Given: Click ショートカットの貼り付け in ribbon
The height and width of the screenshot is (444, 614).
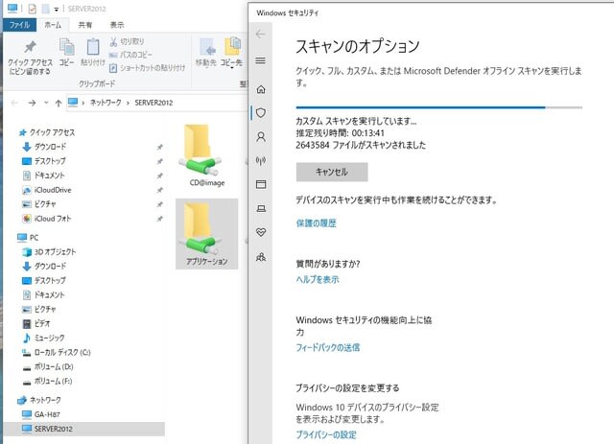Looking at the screenshot, I should coord(147,68).
